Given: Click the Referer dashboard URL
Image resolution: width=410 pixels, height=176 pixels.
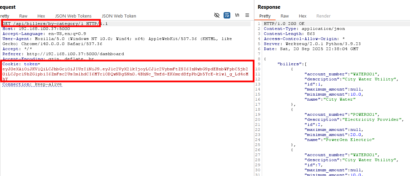Looking at the screenshot, I should click(75, 54).
